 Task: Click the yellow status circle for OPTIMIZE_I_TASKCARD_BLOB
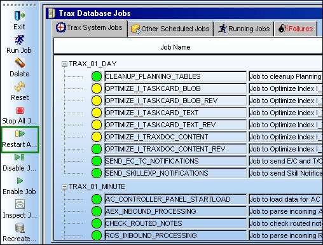[x=97, y=88]
